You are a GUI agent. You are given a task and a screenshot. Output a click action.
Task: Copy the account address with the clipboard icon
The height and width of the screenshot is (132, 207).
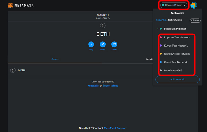[x=109, y=18]
